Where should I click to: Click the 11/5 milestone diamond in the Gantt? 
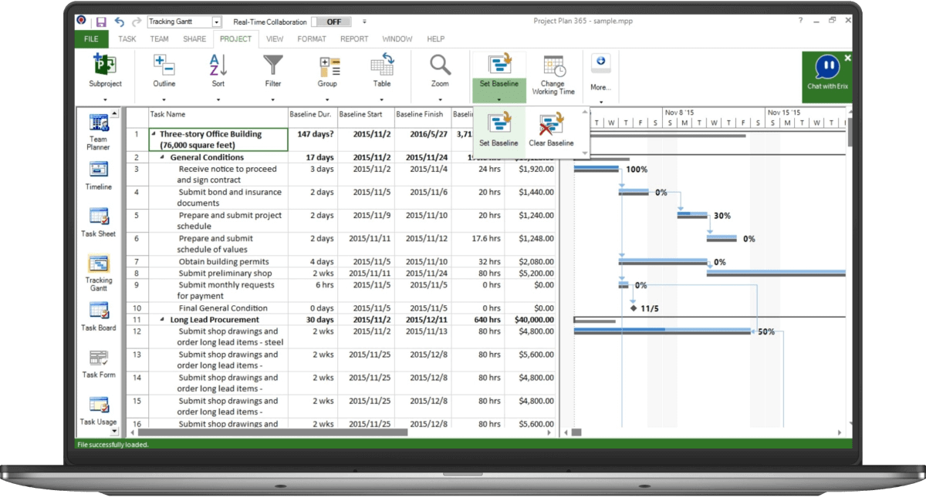[634, 308]
